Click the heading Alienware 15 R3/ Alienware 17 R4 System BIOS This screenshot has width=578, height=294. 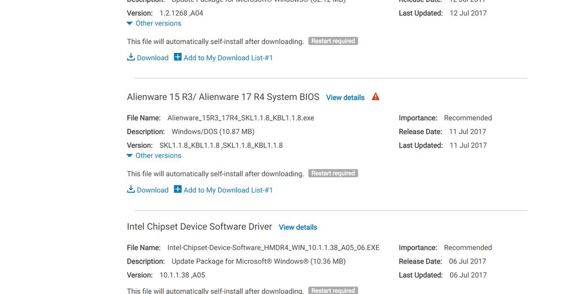[223, 97]
